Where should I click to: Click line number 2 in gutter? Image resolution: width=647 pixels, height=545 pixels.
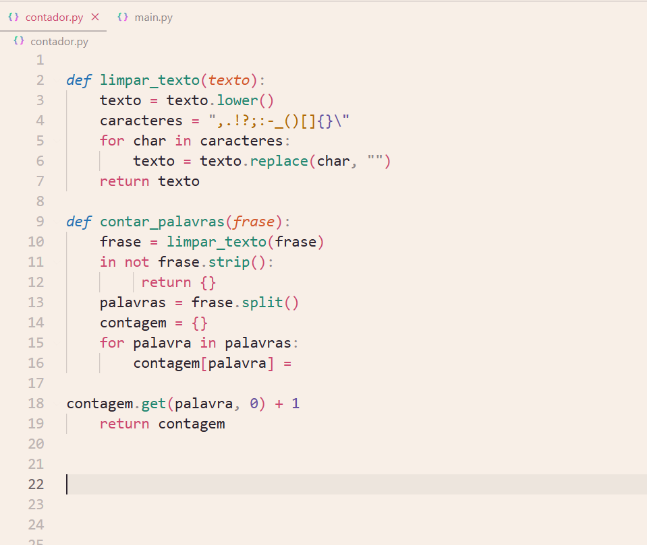[40, 80]
